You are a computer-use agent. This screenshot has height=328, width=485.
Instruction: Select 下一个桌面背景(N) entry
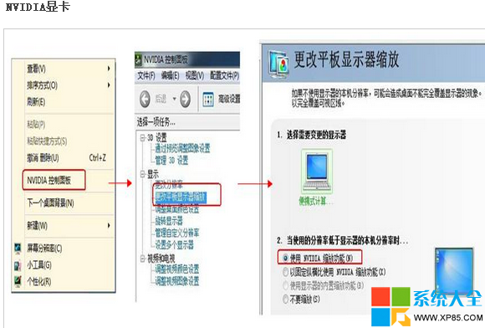pos(50,203)
